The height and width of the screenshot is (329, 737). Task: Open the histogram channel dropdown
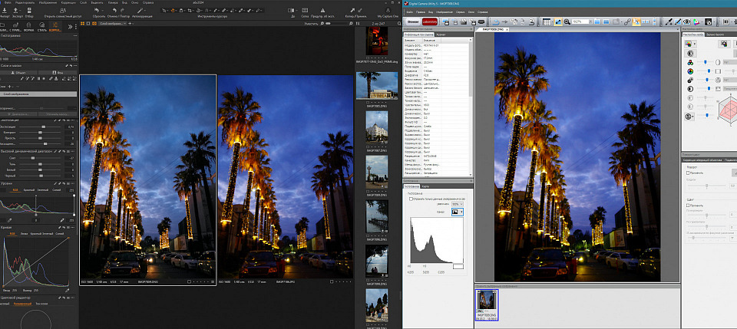[458, 212]
